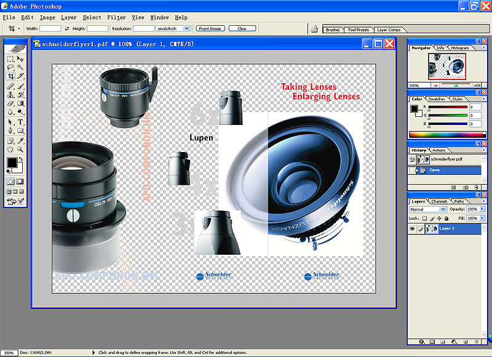Screen dimensions: 492x357
Task: Select the Rectangle shape tool
Action: pos(20,130)
